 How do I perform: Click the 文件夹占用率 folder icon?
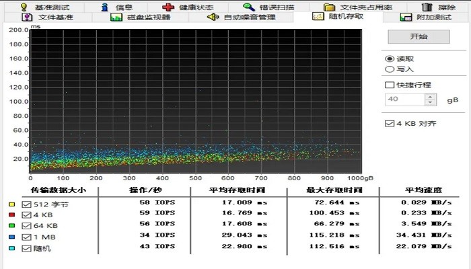329,7
